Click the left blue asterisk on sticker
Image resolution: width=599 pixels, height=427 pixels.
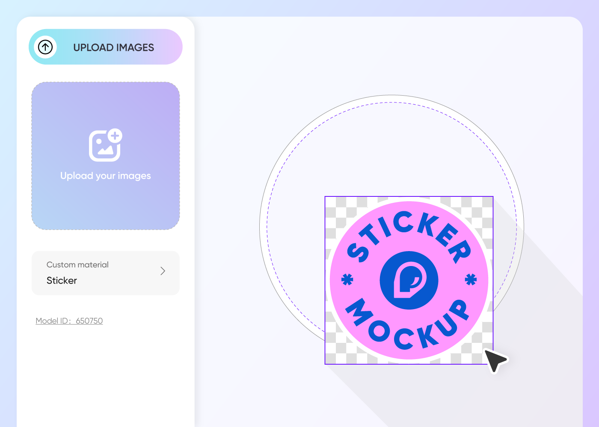click(347, 280)
